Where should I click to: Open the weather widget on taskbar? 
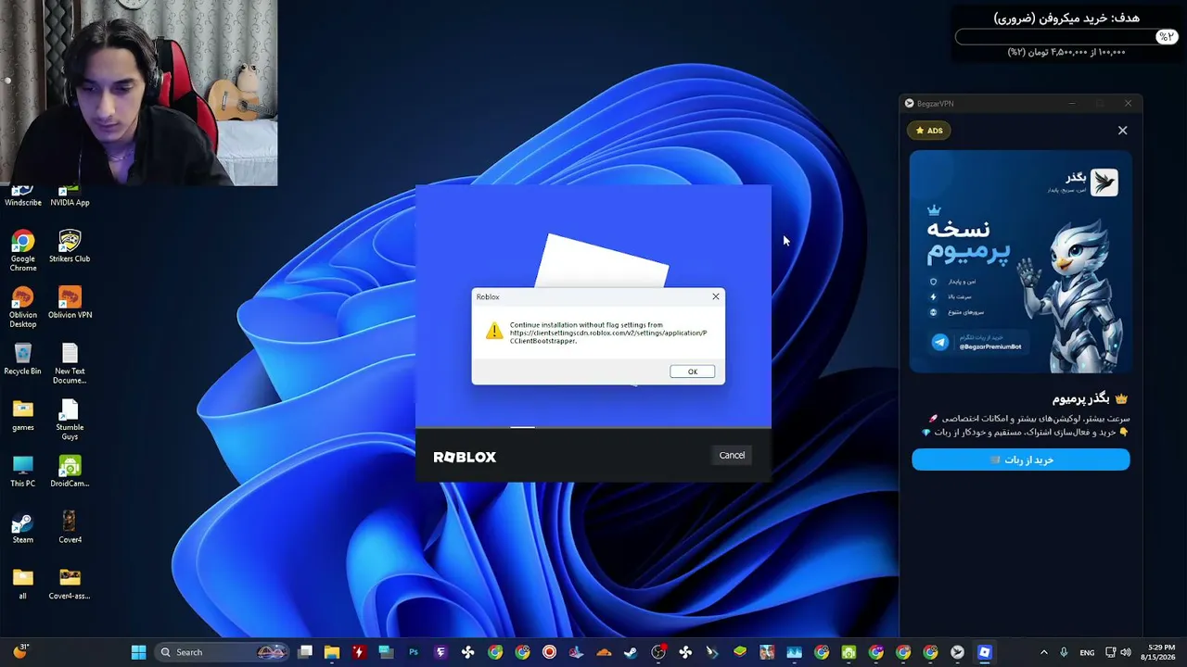coord(19,651)
